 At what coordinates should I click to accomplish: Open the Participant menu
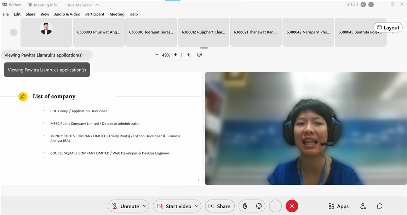pyautogui.click(x=94, y=14)
